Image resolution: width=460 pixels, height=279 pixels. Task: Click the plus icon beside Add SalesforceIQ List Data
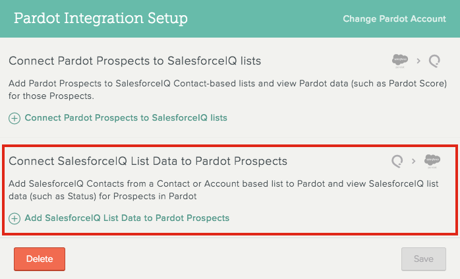pyautogui.click(x=14, y=218)
